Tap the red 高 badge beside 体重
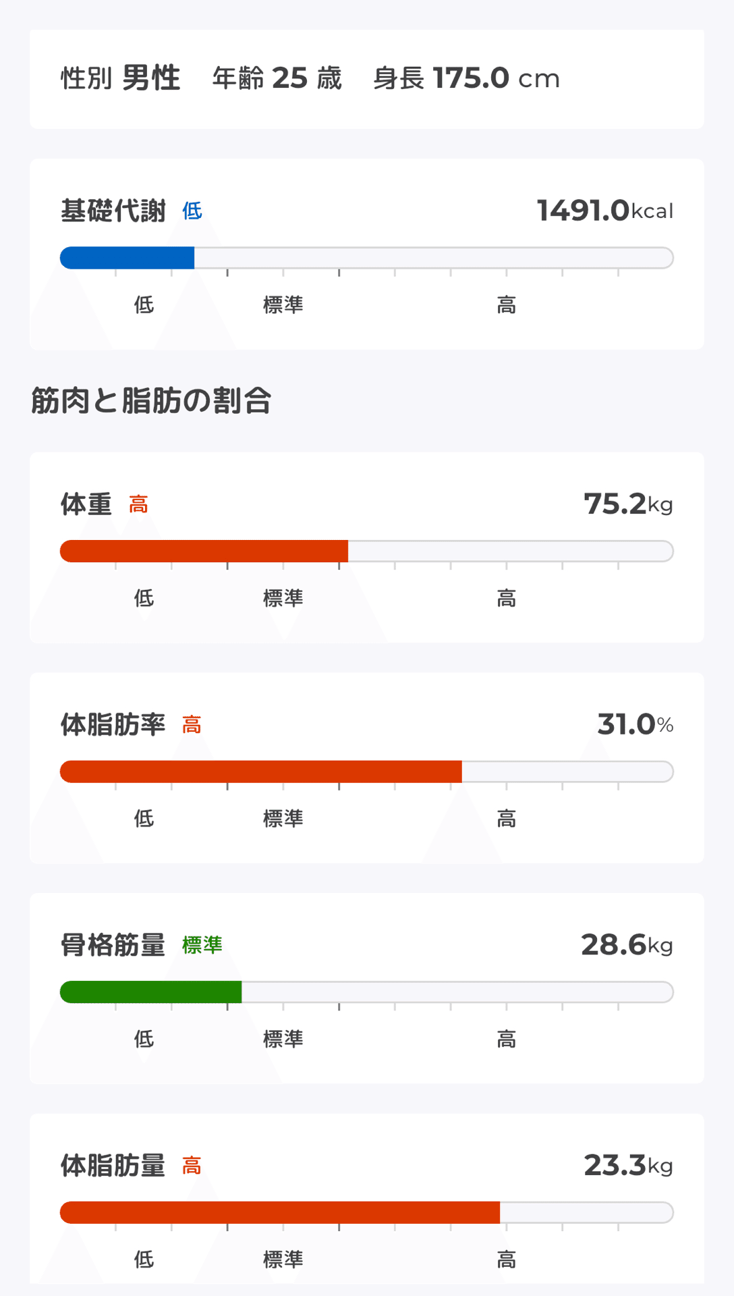The height and width of the screenshot is (1296, 734). pyautogui.click(x=138, y=504)
